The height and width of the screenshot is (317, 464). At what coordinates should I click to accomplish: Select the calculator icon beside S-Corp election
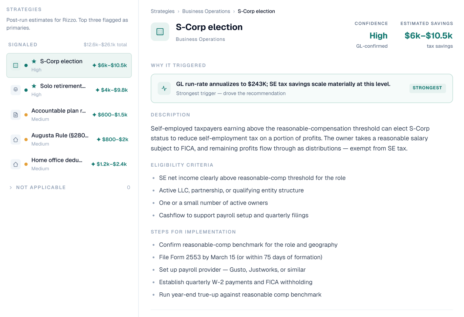(15, 65)
